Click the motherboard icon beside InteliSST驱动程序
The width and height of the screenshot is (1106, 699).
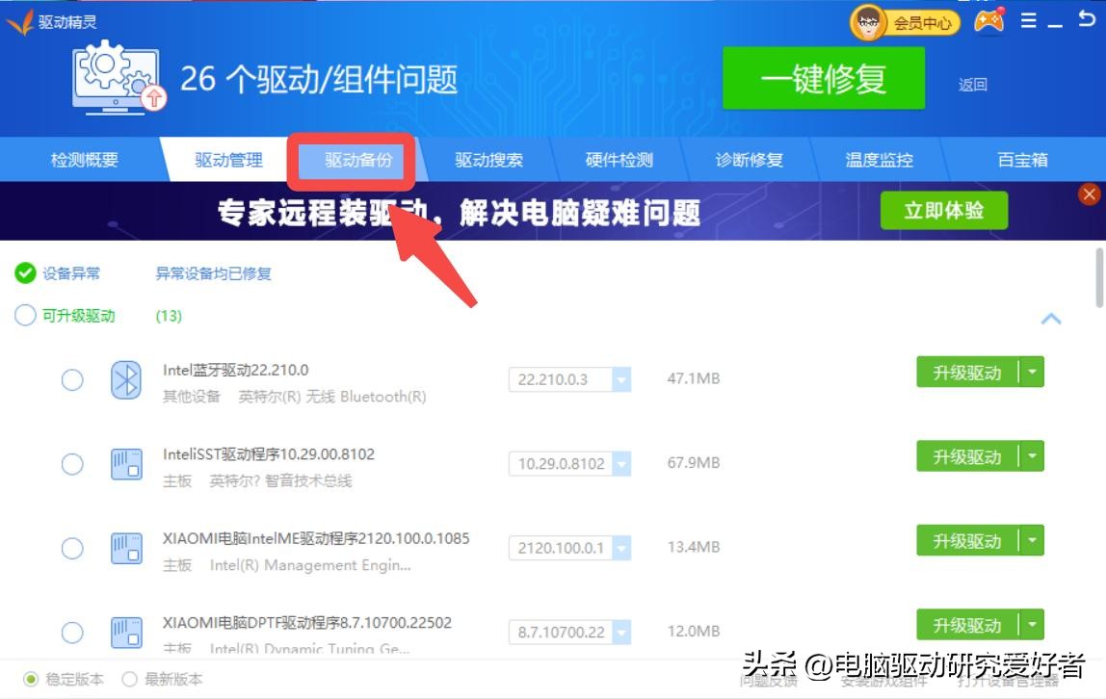[x=125, y=463]
